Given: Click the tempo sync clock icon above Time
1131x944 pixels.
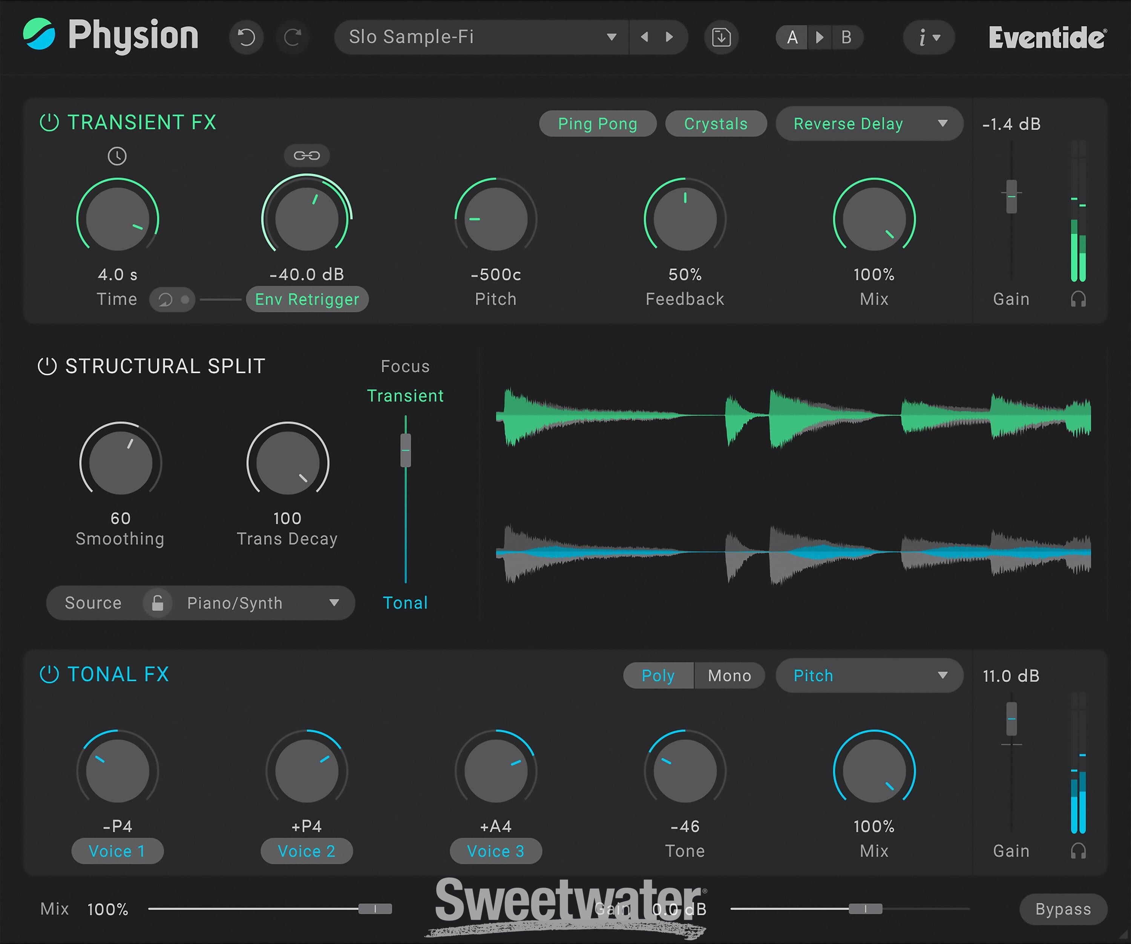Looking at the screenshot, I should click(117, 156).
